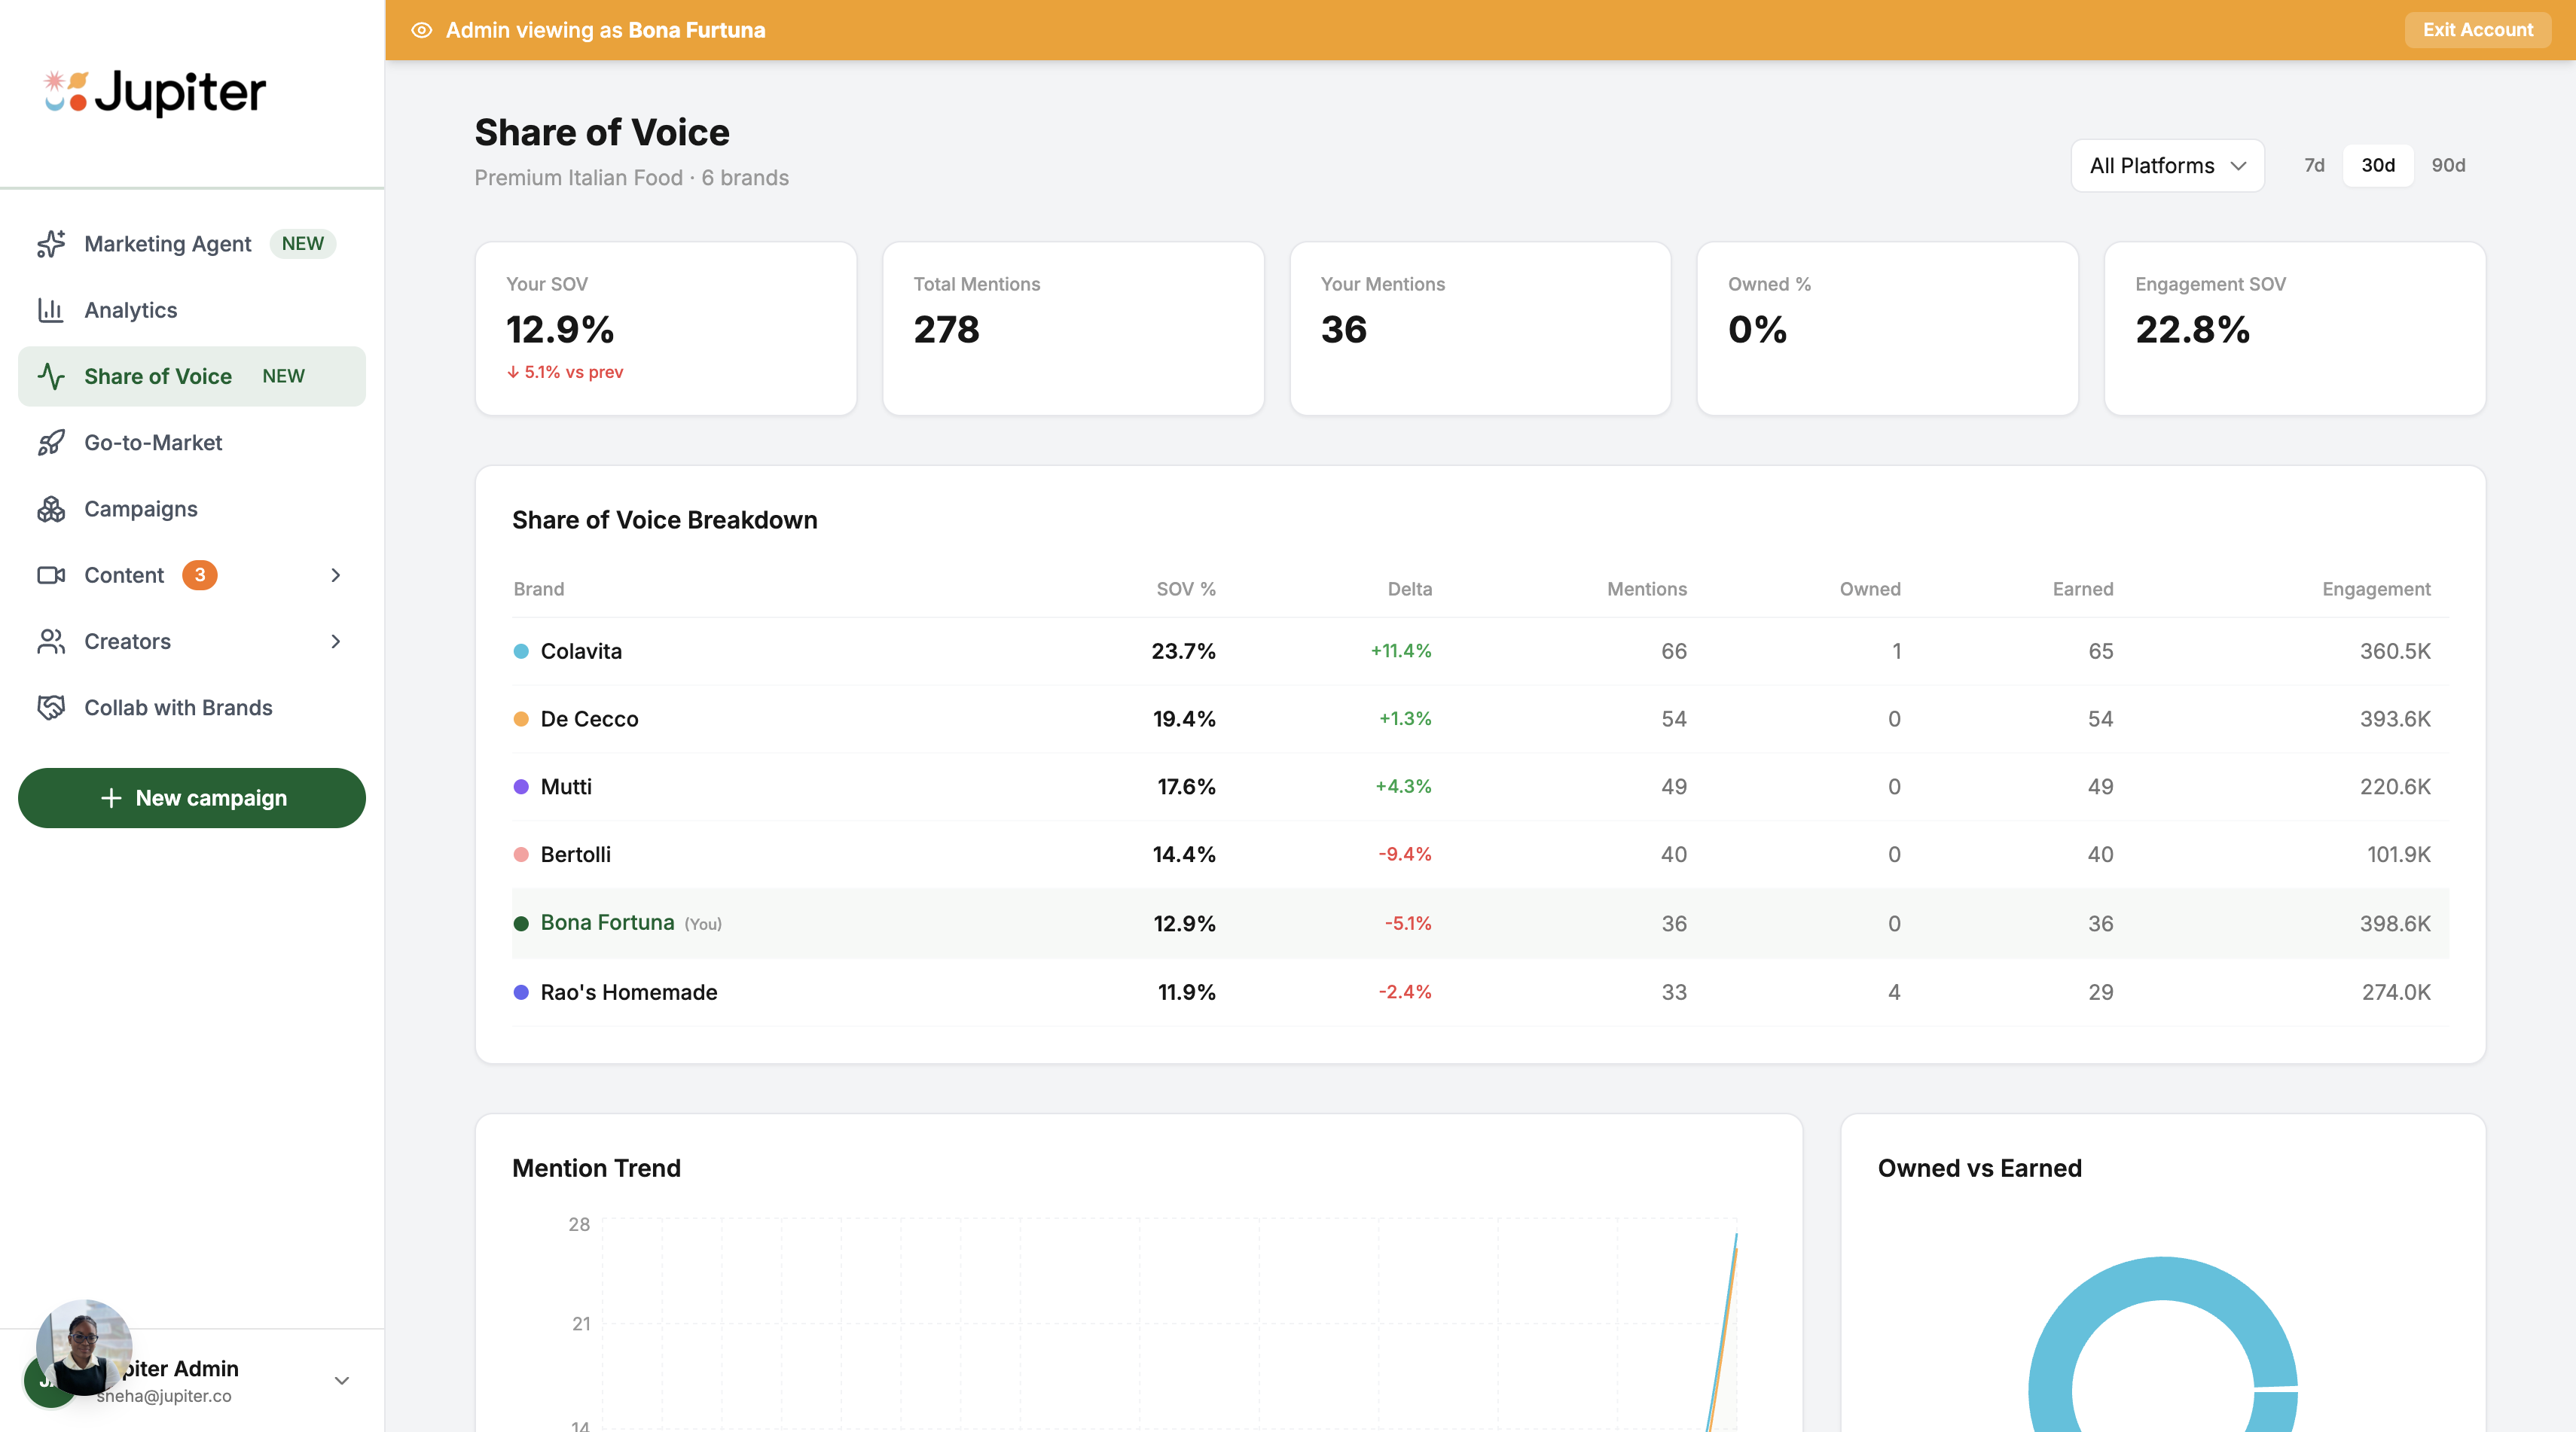Switch time range to 7d

click(2313, 165)
